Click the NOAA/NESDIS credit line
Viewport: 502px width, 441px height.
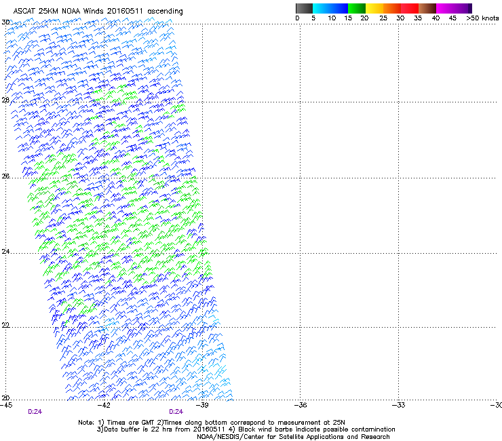(x=293, y=437)
